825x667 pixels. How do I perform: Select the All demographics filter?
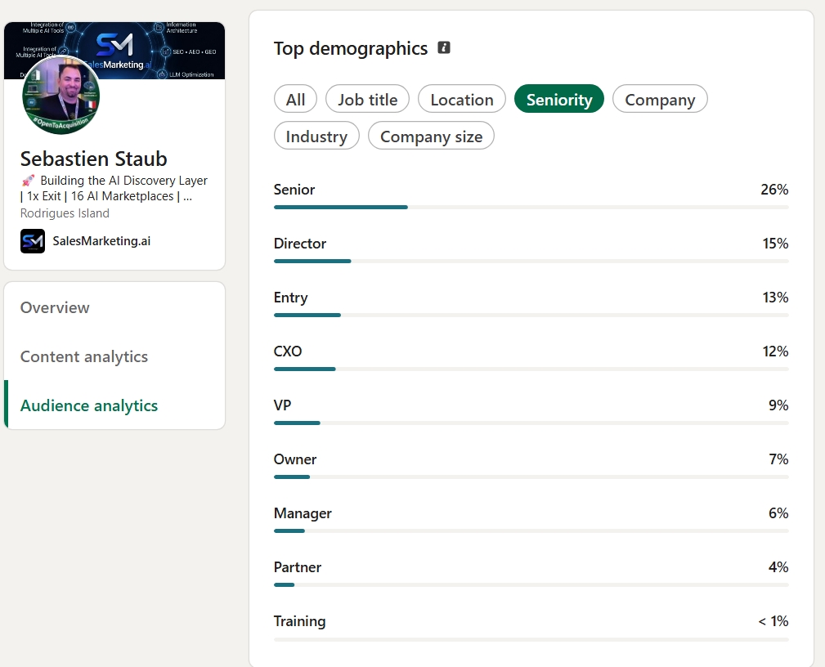295,99
